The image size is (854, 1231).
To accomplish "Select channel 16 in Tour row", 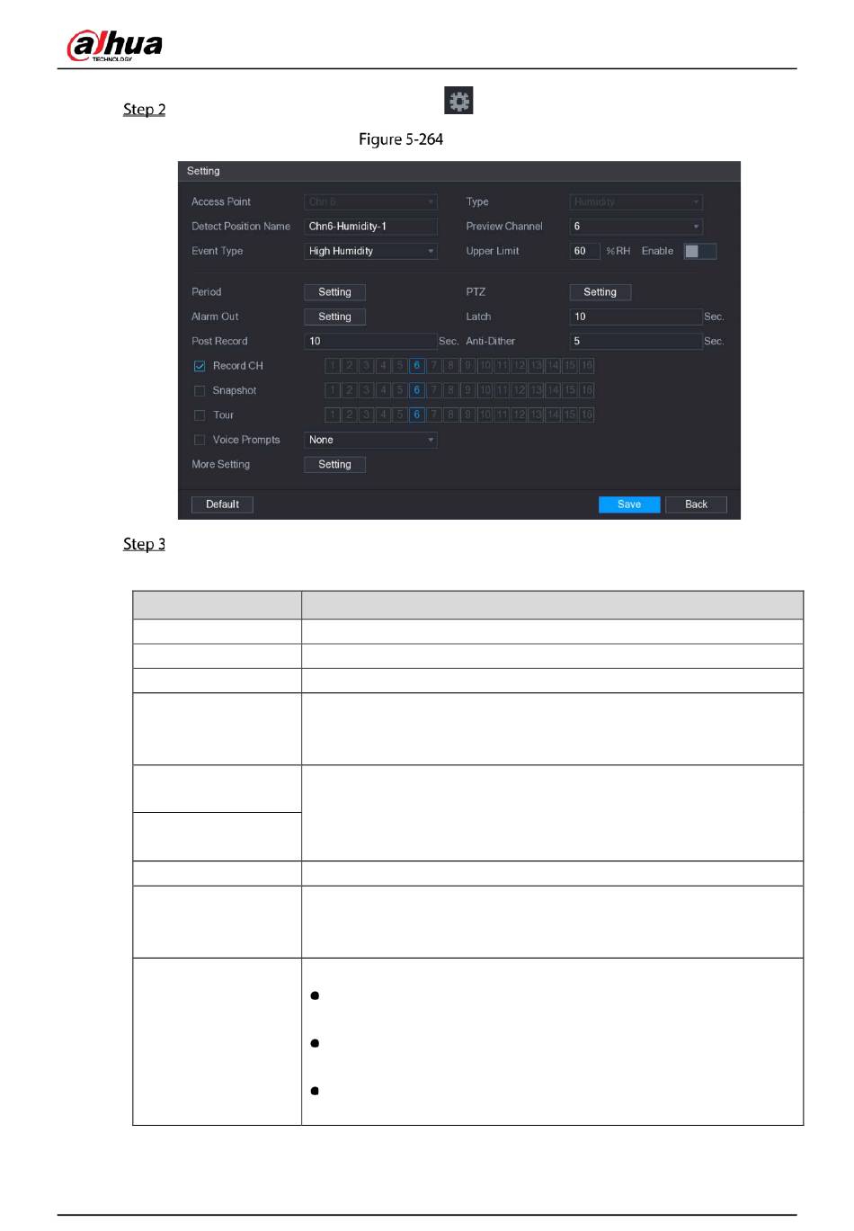I will pos(586,415).
